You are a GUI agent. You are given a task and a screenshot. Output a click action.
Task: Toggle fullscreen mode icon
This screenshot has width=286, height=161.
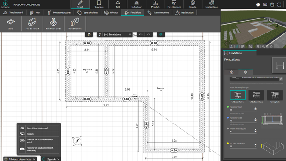click(x=279, y=4)
